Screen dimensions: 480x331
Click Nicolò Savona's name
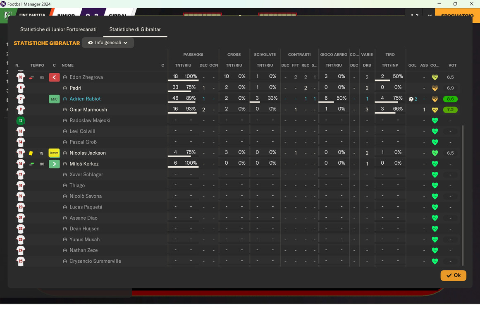pos(86,196)
